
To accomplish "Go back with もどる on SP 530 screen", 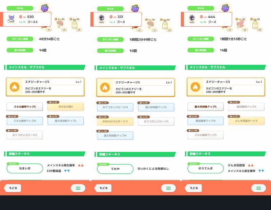I will coord(13,188).
